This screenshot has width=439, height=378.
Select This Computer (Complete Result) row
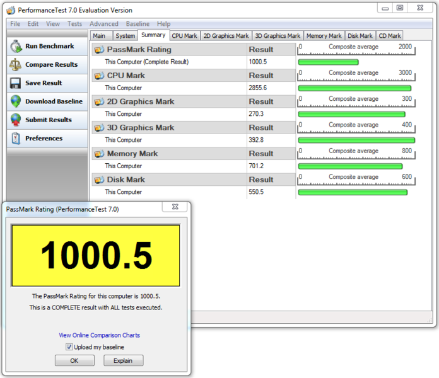point(194,62)
